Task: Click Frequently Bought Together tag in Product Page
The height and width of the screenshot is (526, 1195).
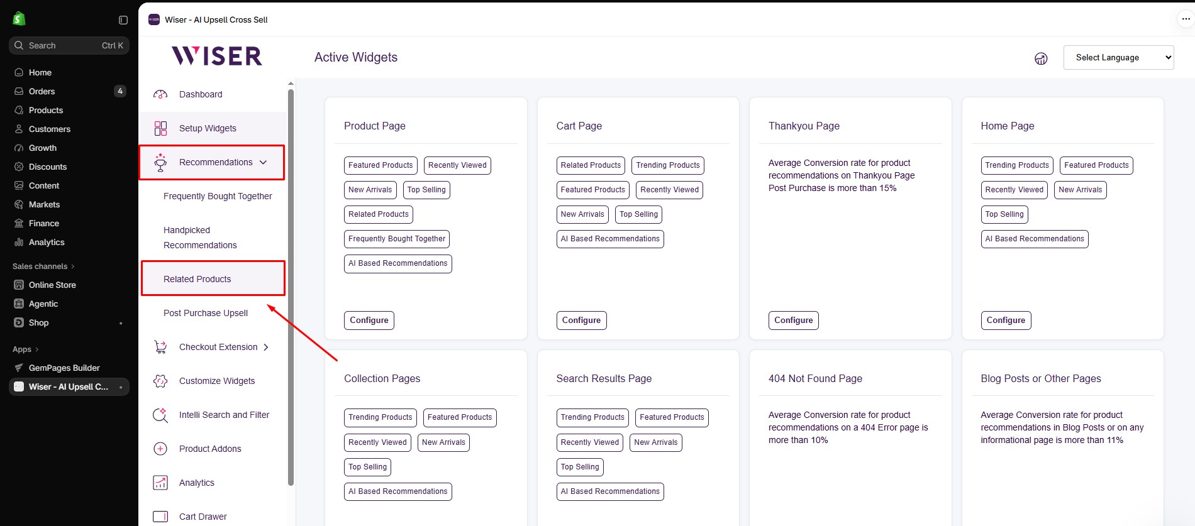Action: [397, 239]
